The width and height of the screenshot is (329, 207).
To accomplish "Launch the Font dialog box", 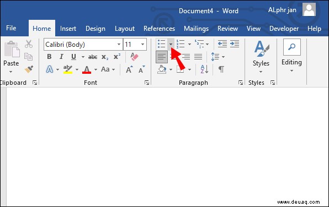I will pyautogui.click(x=147, y=83).
